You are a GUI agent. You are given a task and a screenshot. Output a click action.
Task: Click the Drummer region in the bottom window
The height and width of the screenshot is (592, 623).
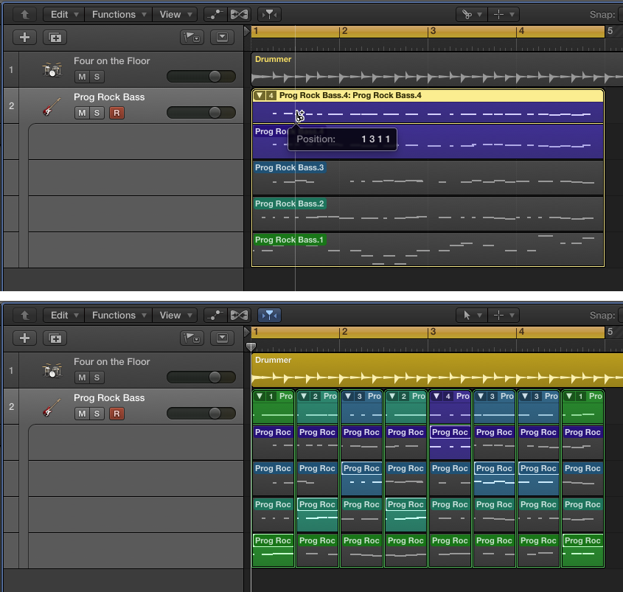click(x=437, y=370)
